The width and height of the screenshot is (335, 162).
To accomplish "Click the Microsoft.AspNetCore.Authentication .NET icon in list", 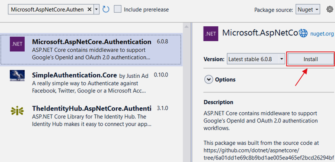I will tap(17, 44).
